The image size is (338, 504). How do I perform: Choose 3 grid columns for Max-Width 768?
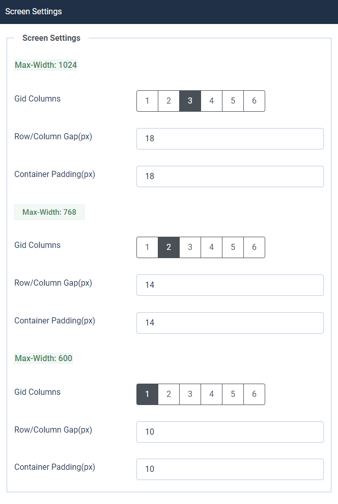pyautogui.click(x=190, y=247)
